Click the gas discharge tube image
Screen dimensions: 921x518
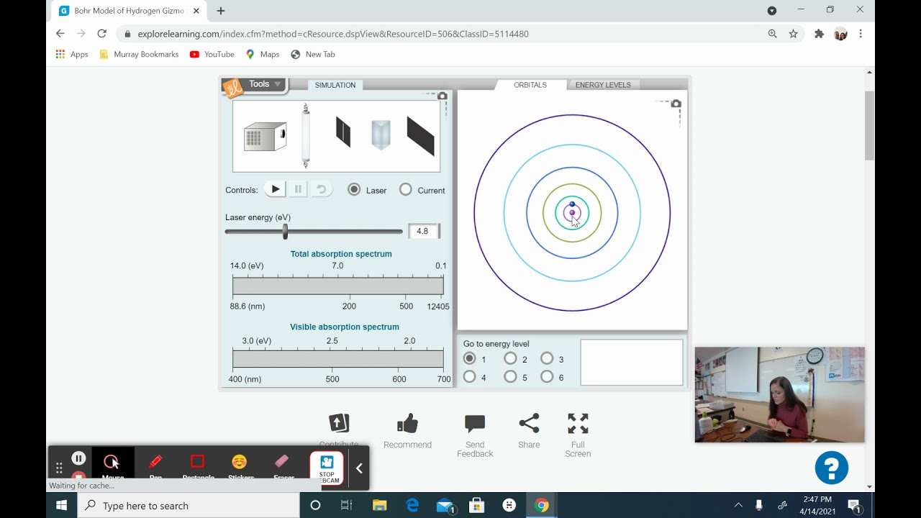[x=306, y=135]
